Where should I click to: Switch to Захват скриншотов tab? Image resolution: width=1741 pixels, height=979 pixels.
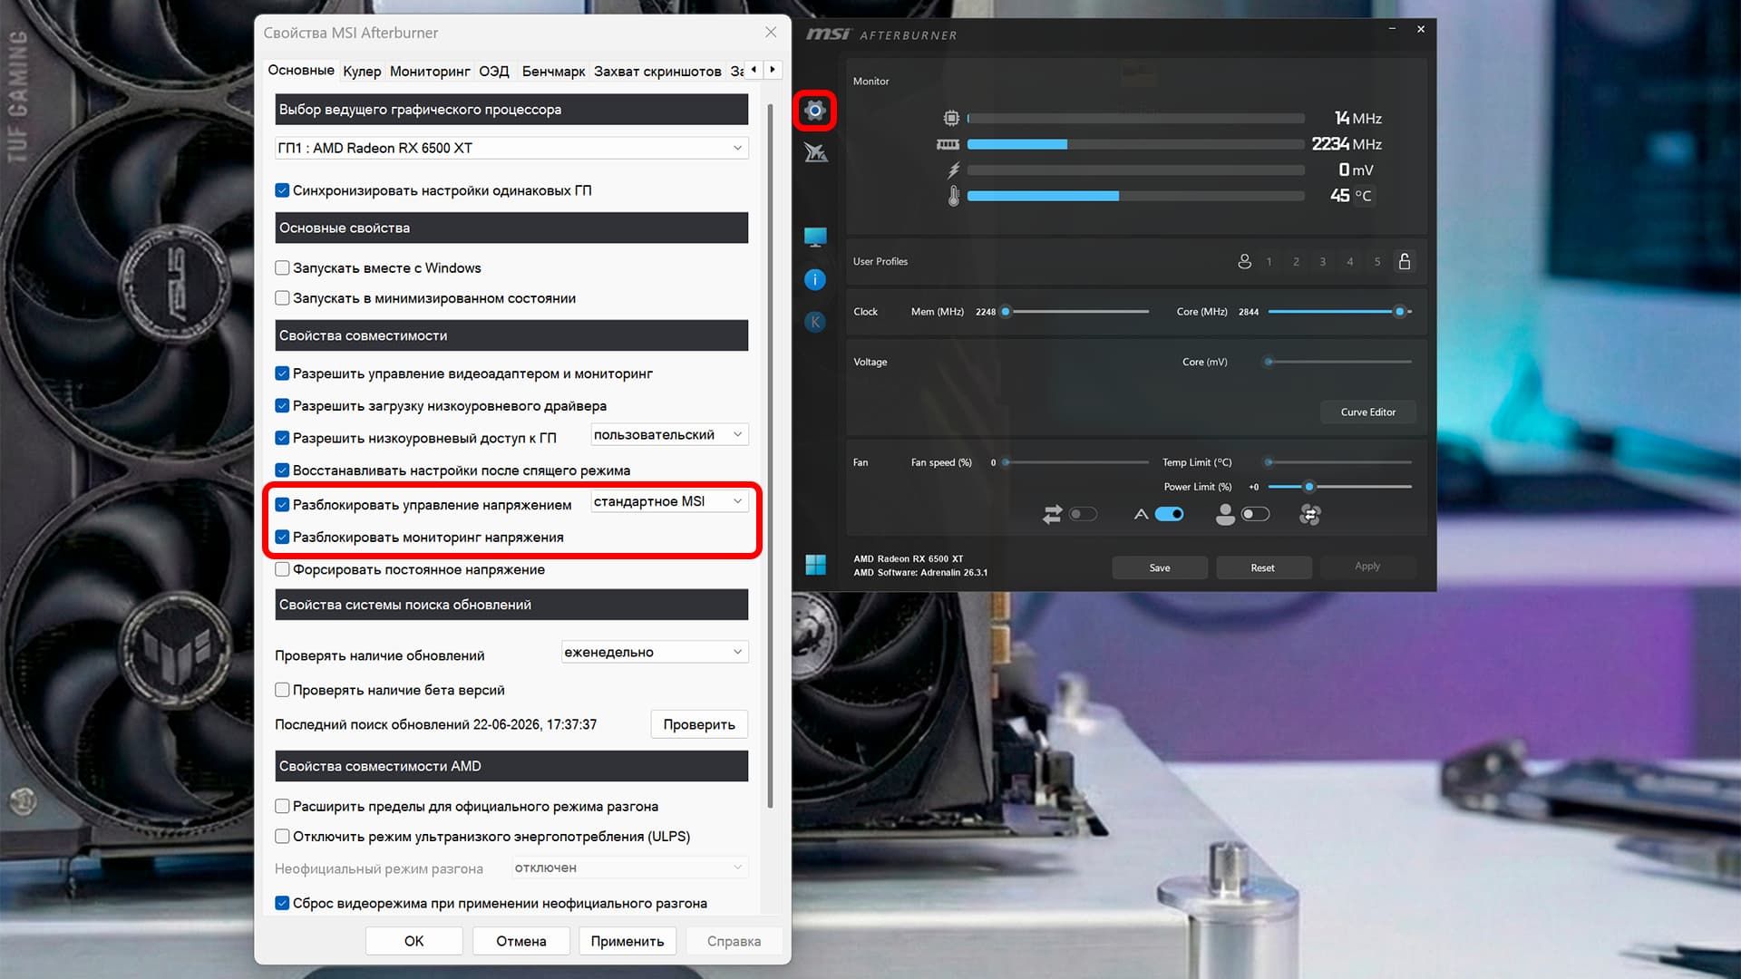coord(657,71)
